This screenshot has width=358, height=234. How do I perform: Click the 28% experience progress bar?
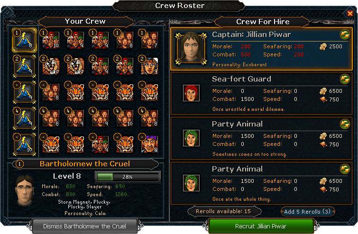(x=128, y=177)
